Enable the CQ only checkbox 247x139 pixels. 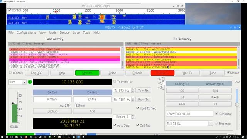(x=10, y=73)
